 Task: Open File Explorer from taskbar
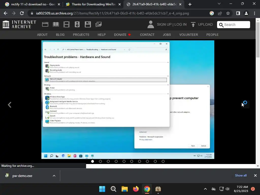[x=124, y=189]
